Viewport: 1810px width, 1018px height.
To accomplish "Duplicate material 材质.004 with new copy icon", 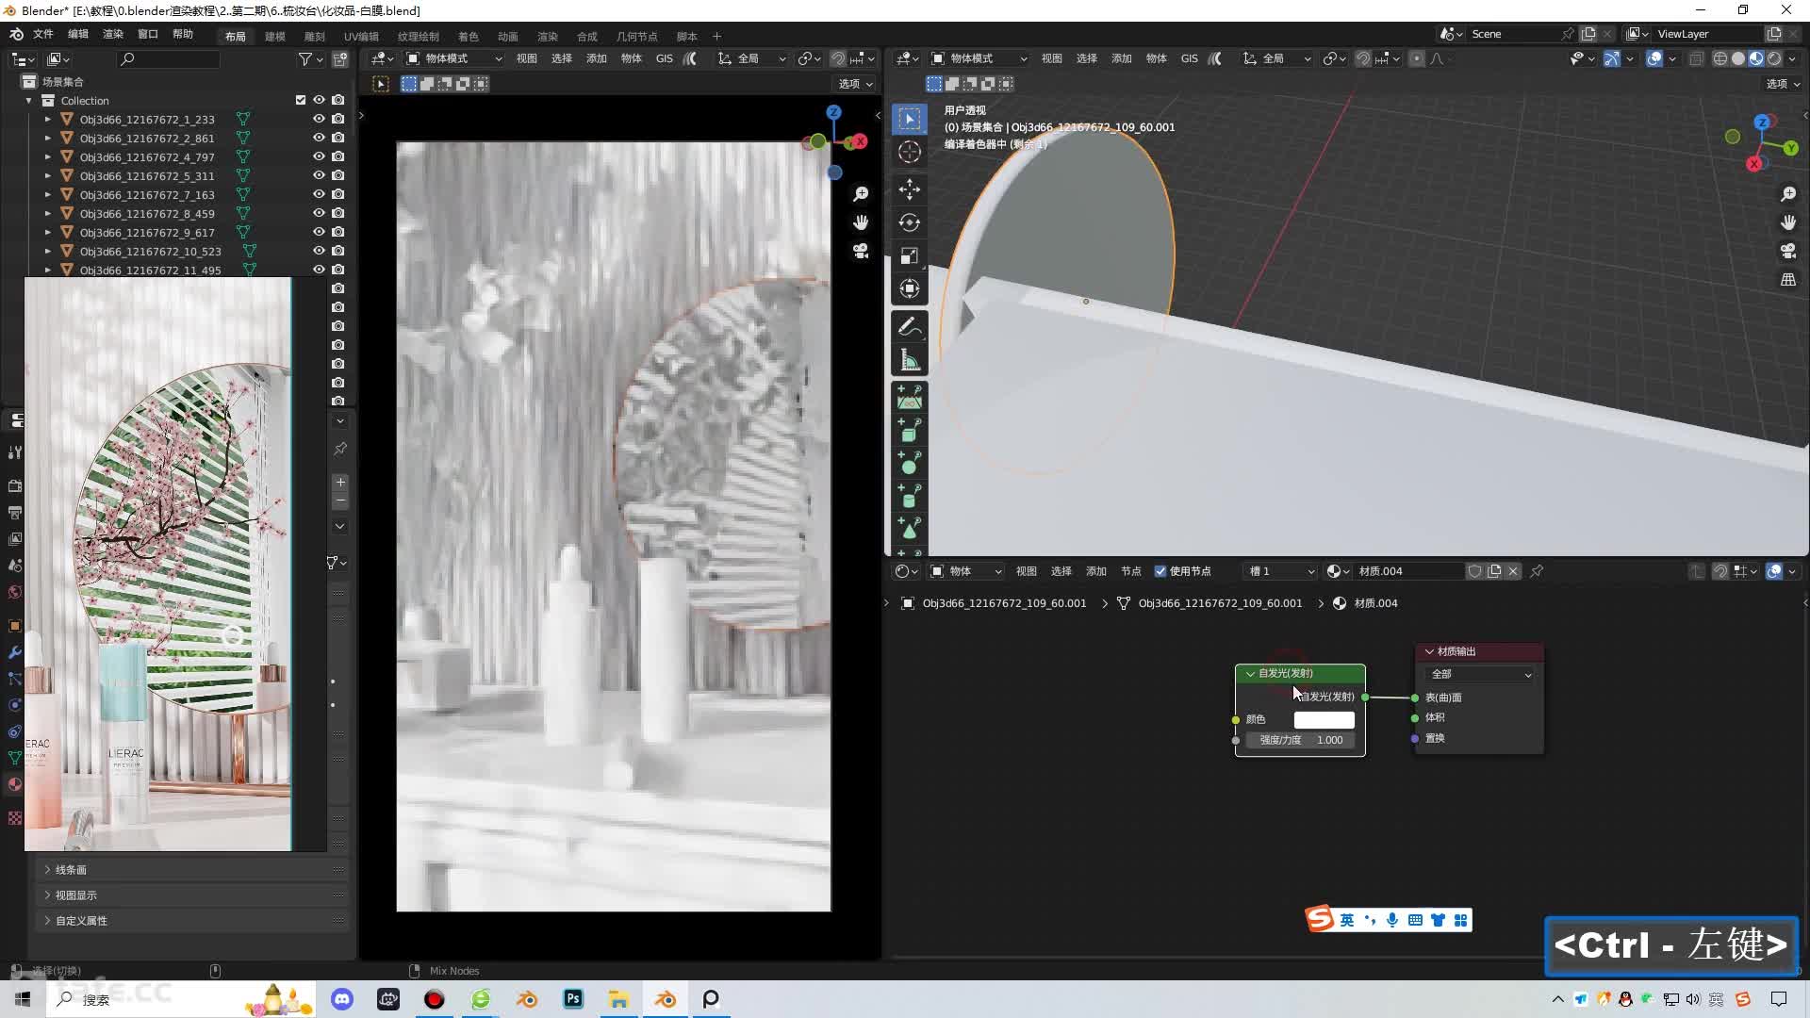I will point(1494,571).
